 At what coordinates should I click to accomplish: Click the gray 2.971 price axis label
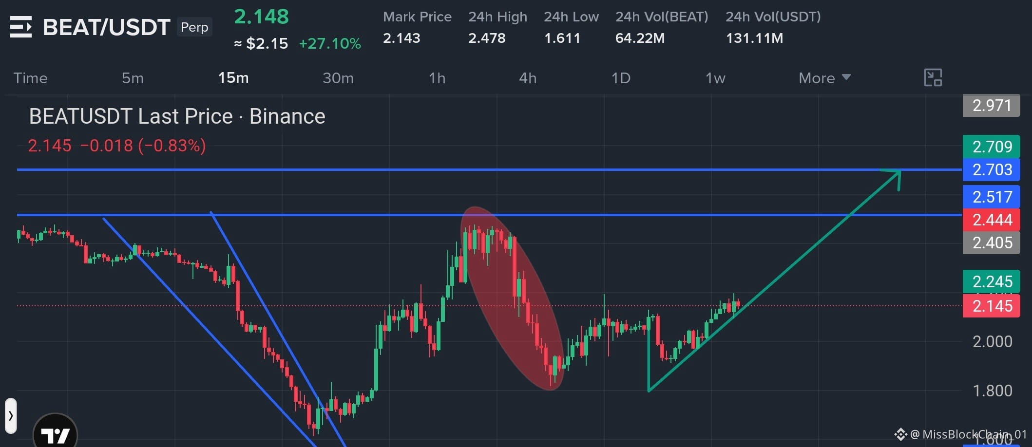coord(992,105)
